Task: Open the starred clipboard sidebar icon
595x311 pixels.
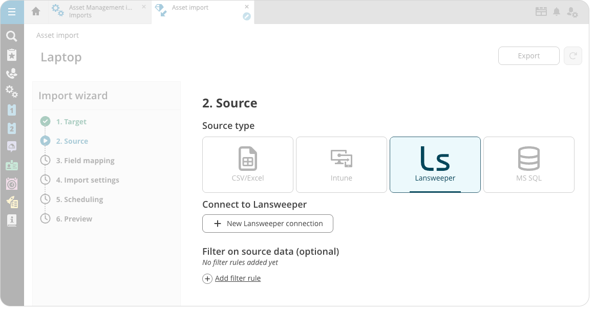Action: point(12,55)
